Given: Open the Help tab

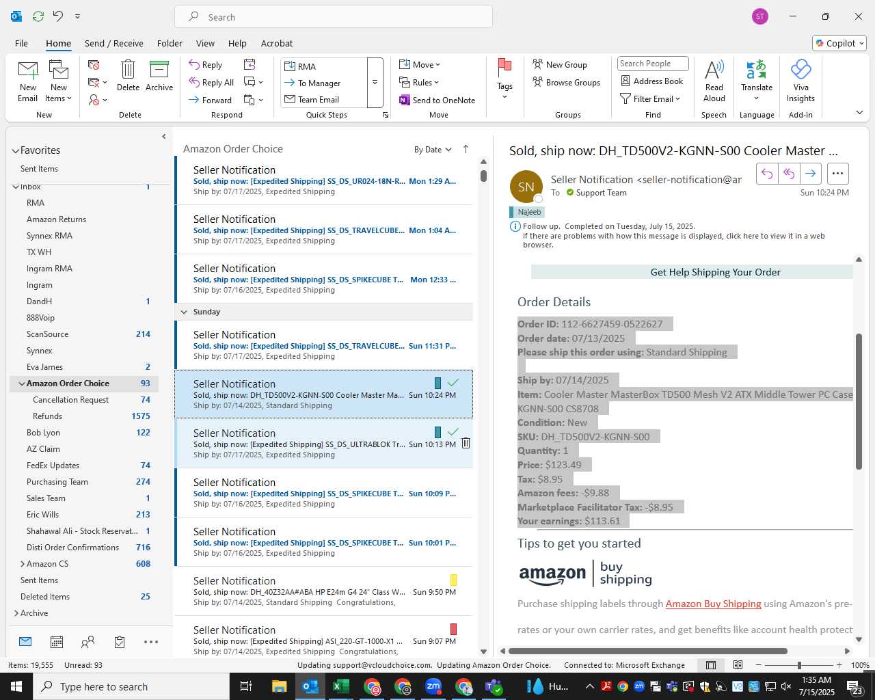Looking at the screenshot, I should click(x=237, y=43).
